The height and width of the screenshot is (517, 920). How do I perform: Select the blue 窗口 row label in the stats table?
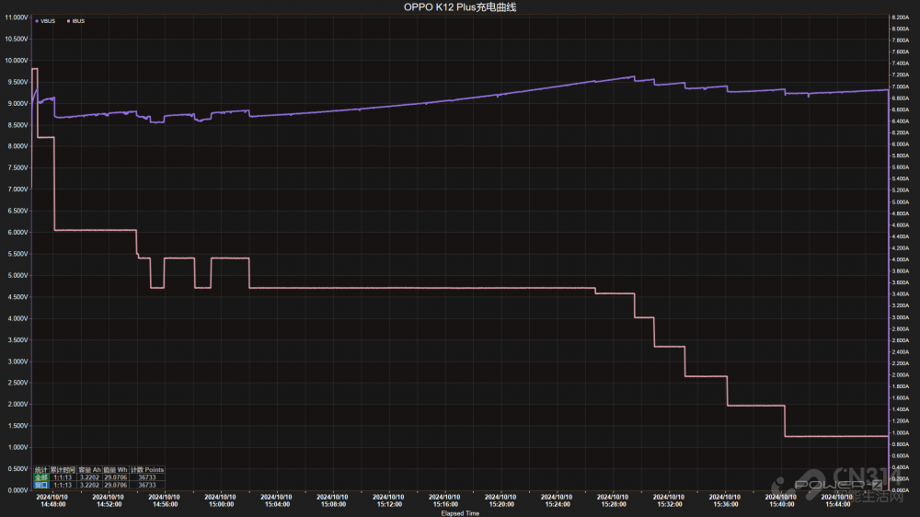40,486
